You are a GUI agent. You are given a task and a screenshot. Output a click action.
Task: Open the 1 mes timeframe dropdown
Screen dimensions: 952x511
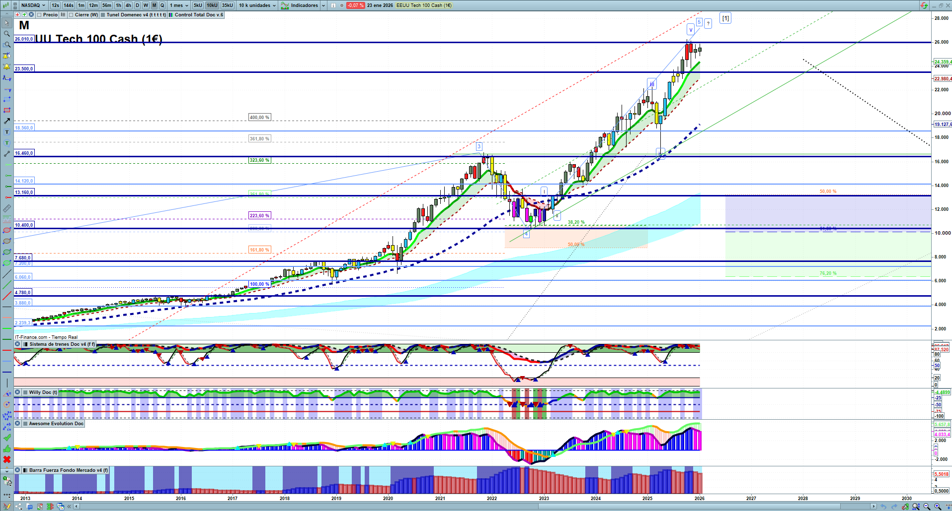tap(179, 5)
